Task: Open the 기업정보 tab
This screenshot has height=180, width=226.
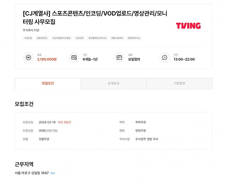Action: [x=179, y=84]
